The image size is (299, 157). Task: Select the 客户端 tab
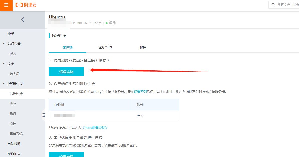point(68,47)
